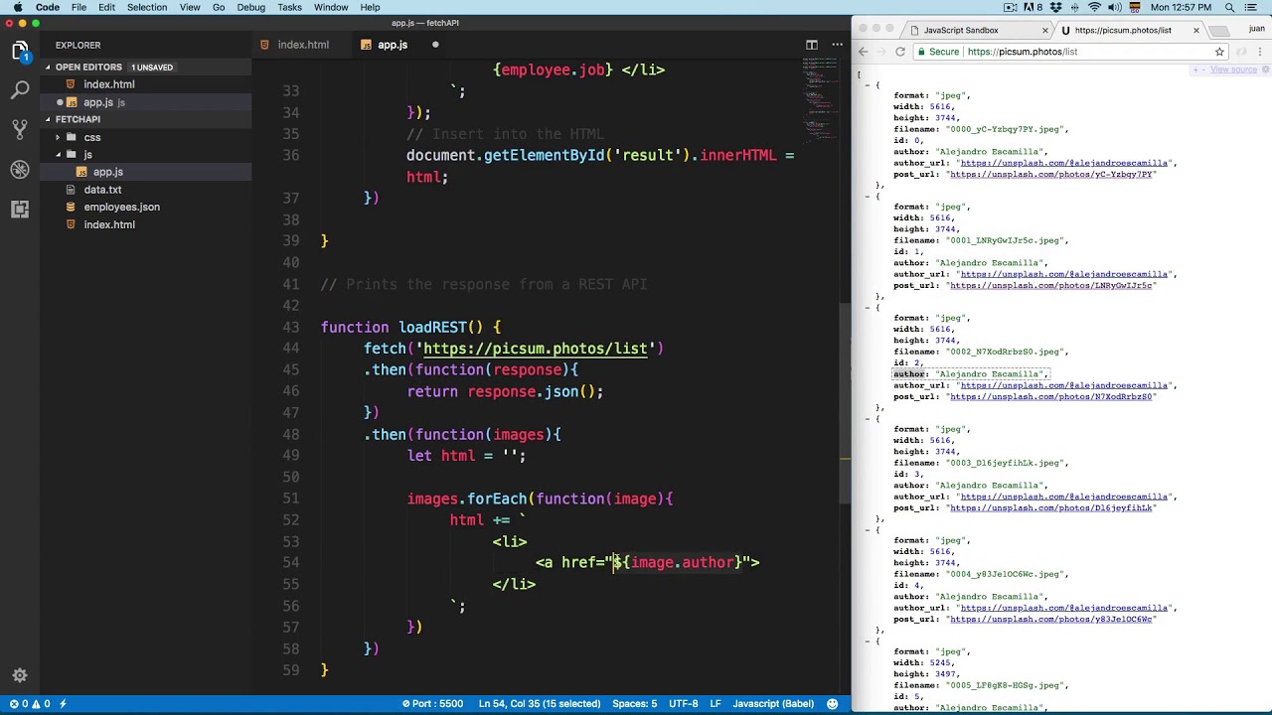Reload the picsum.photos browser page
1272x715 pixels.
point(900,52)
